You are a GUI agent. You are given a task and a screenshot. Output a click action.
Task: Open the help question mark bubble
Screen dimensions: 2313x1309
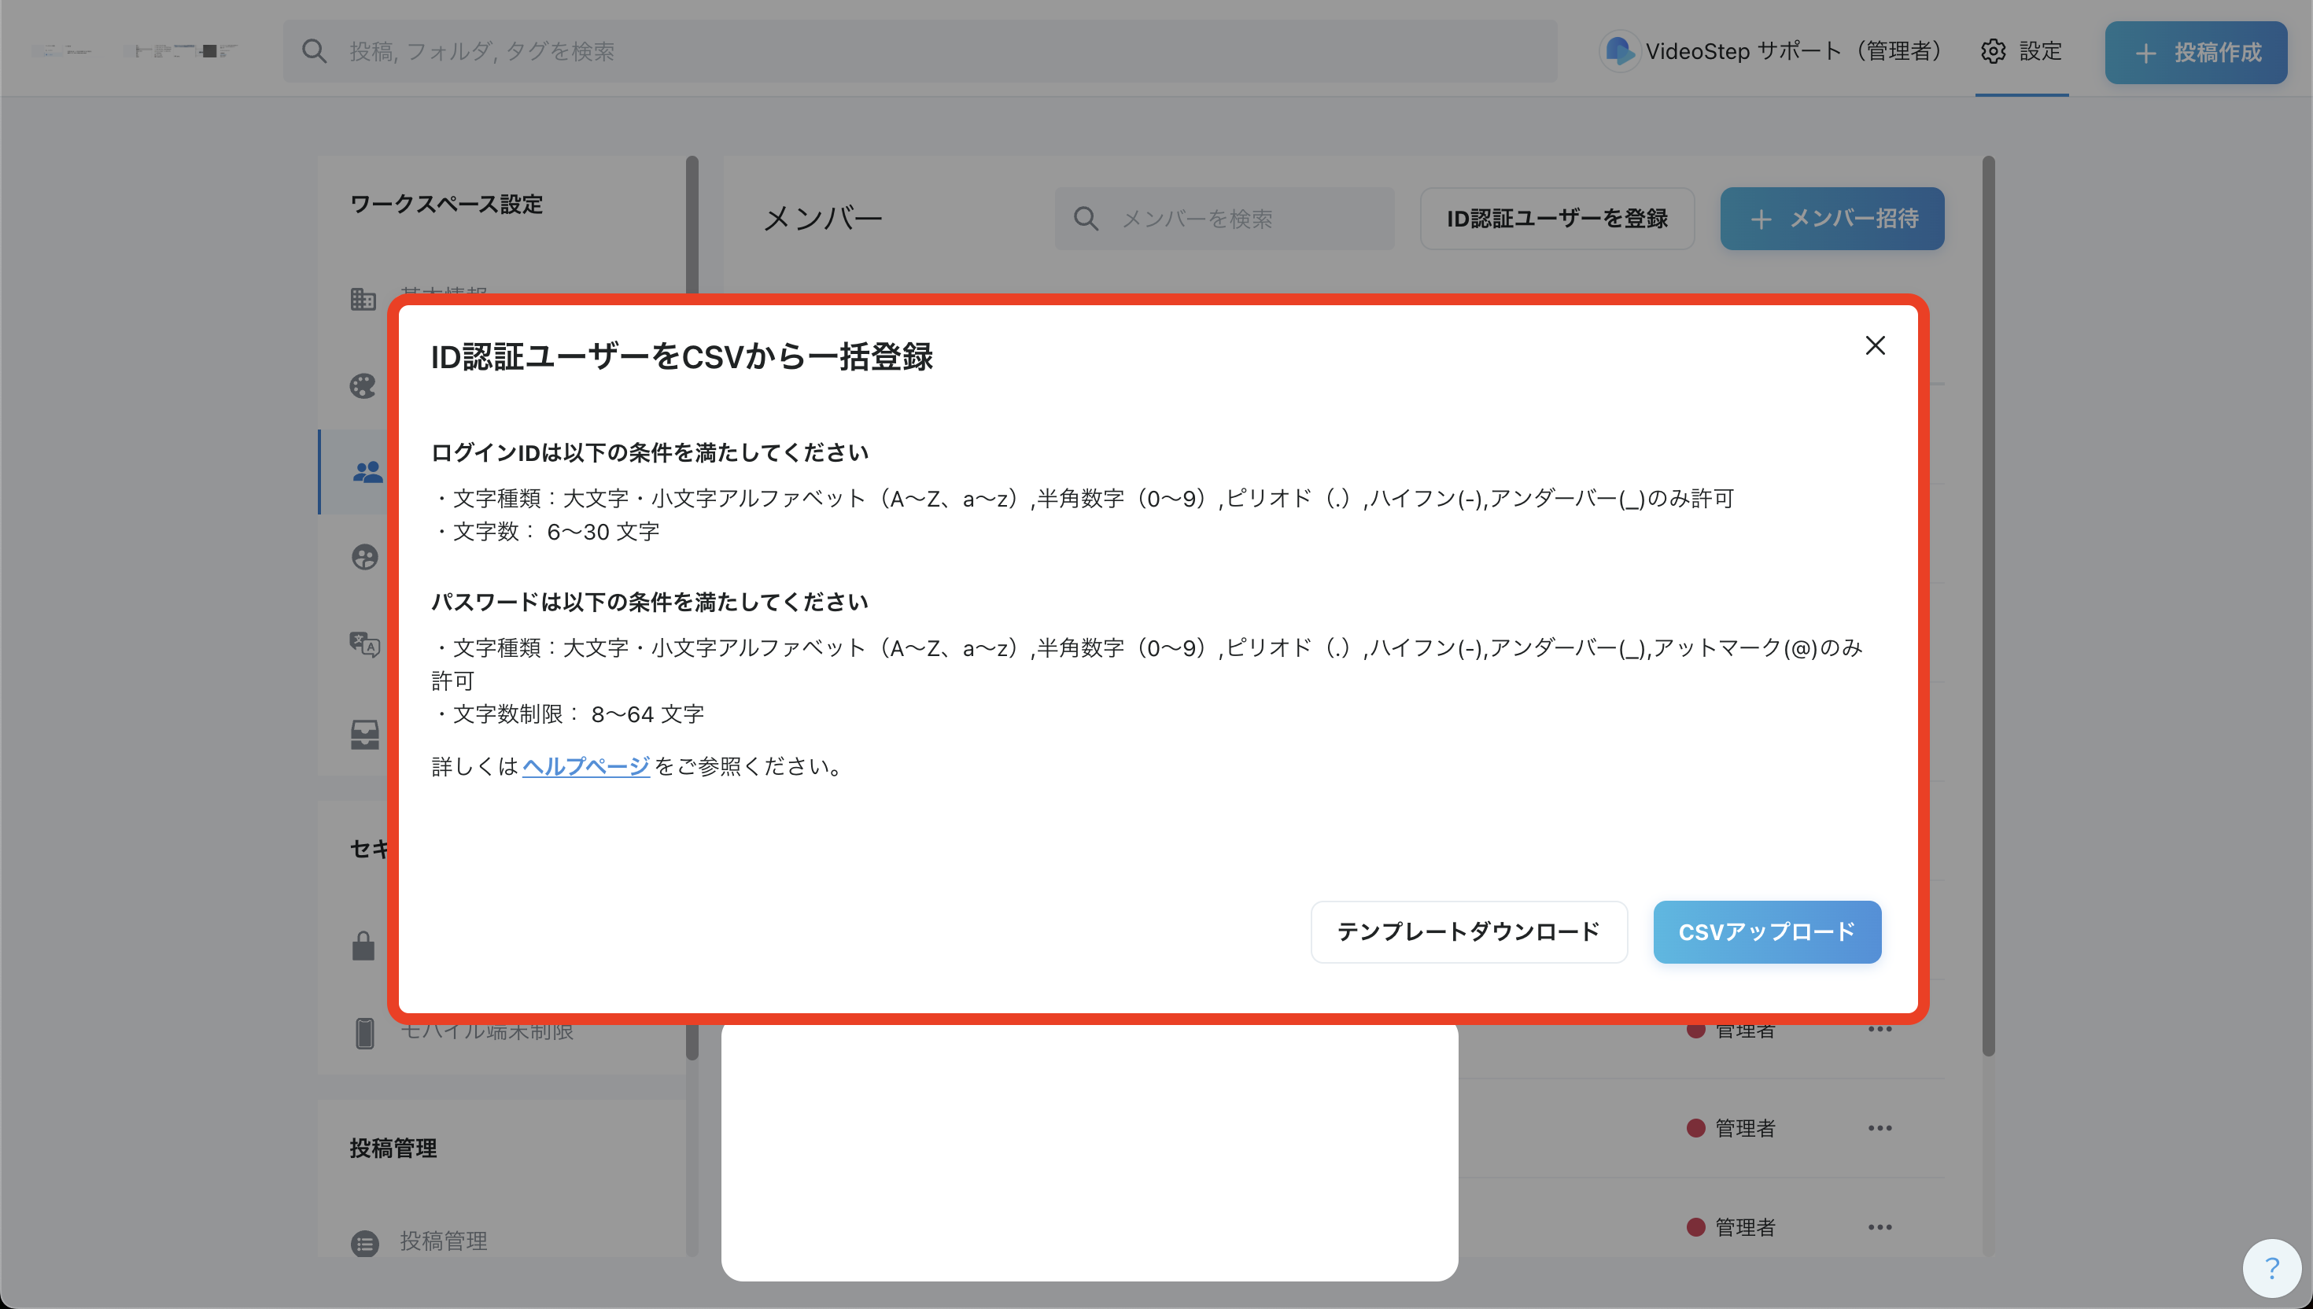click(2271, 1269)
